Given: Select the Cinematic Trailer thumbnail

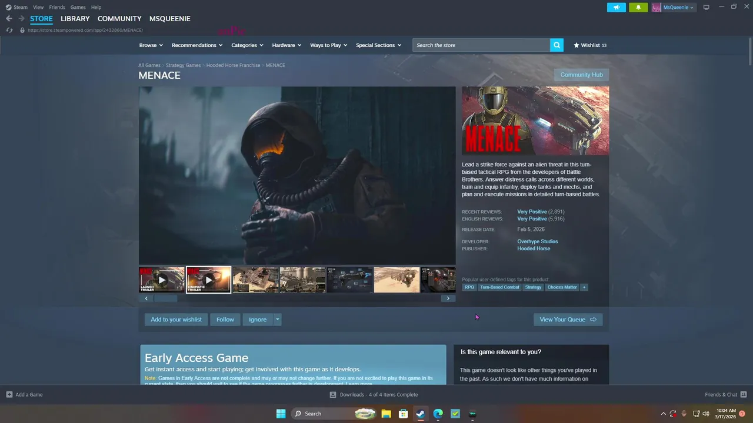Looking at the screenshot, I should [x=209, y=280].
